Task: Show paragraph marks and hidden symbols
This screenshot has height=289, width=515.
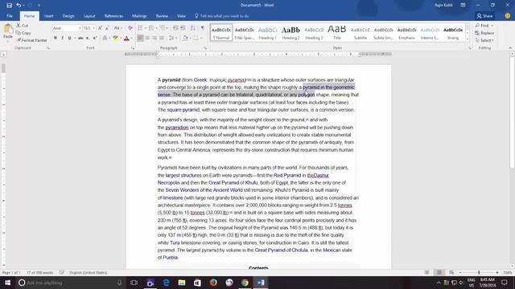Action: pyautogui.click(x=202, y=28)
